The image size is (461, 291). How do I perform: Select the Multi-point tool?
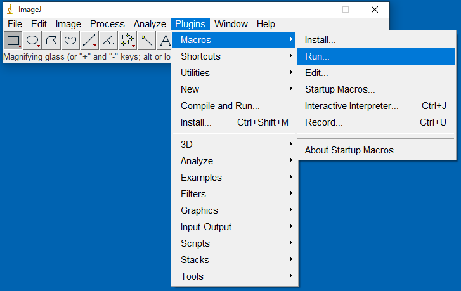pos(127,41)
